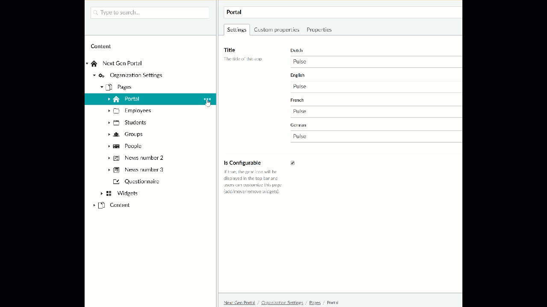Select News number 2 tree item

click(144, 158)
